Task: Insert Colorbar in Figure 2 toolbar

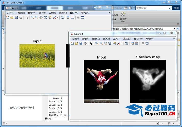Action: click(133, 43)
